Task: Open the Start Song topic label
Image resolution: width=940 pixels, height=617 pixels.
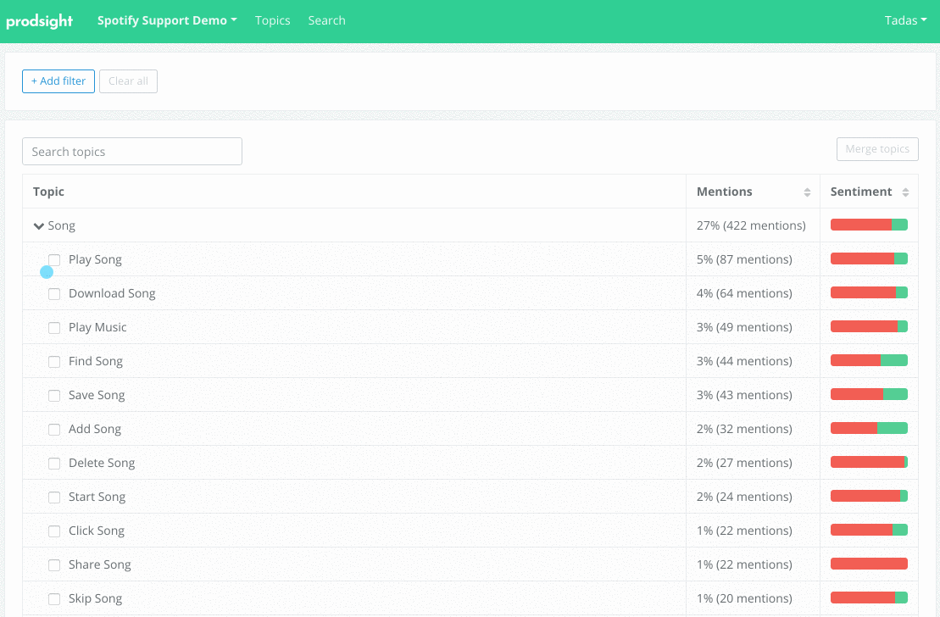Action: tap(97, 497)
